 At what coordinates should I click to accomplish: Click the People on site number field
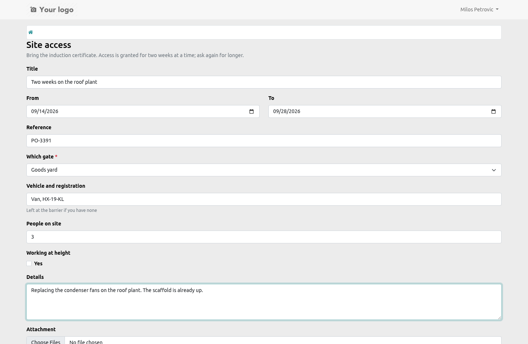(264, 237)
